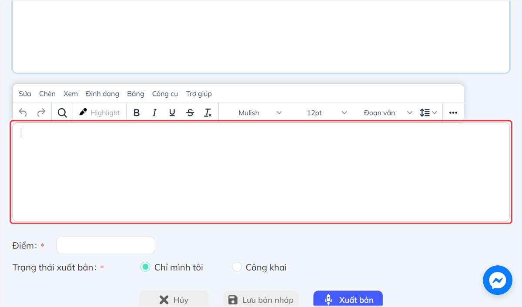The image size is (522, 307).
Task: Toggle italic formatting
Action: pyautogui.click(x=154, y=113)
